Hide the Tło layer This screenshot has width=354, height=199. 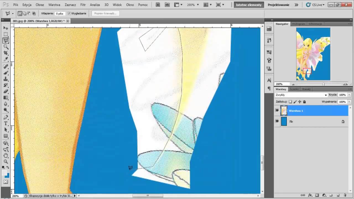click(277, 121)
